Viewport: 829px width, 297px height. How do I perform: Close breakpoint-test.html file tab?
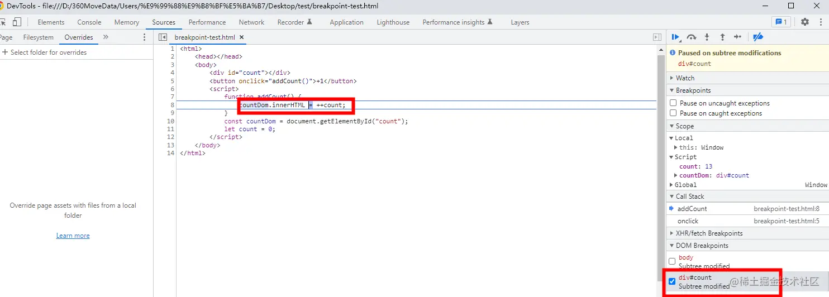pos(242,37)
